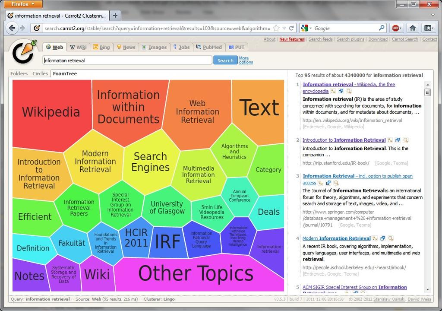This screenshot has height=311, width=442.
Task: Open the Jobs source tab
Action: 181,47
